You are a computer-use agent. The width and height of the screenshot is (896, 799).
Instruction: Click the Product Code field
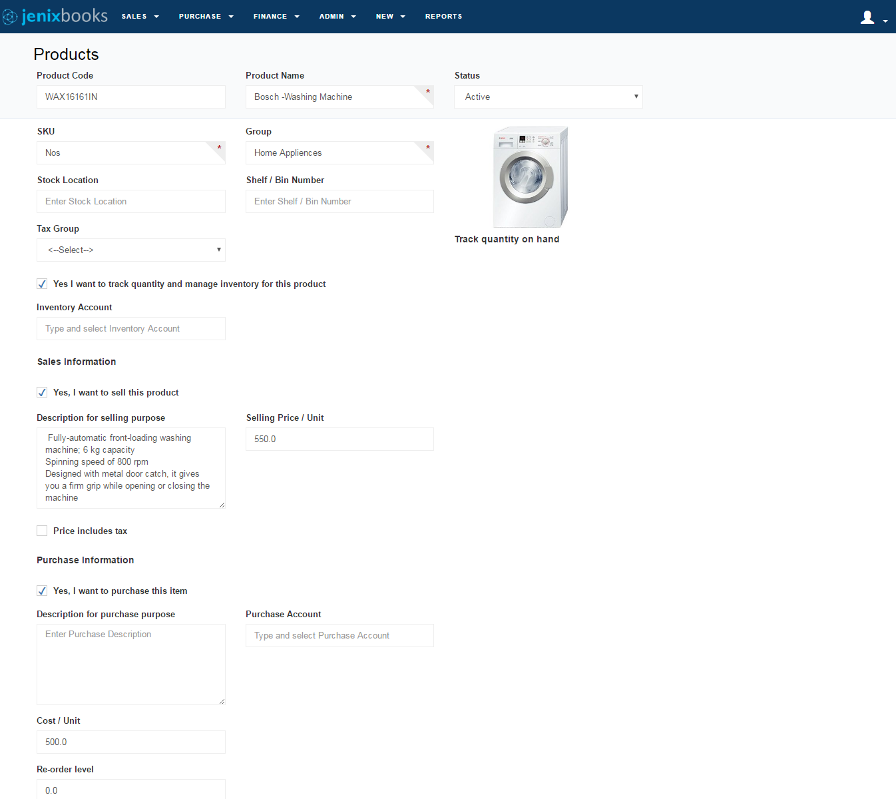pos(131,97)
